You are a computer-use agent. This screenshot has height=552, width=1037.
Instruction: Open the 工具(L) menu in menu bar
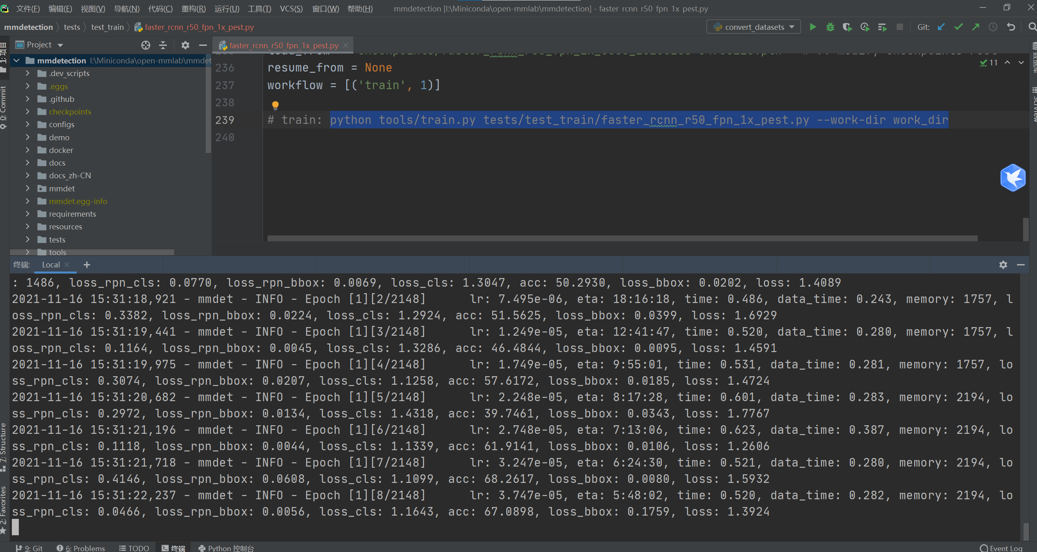(x=260, y=7)
